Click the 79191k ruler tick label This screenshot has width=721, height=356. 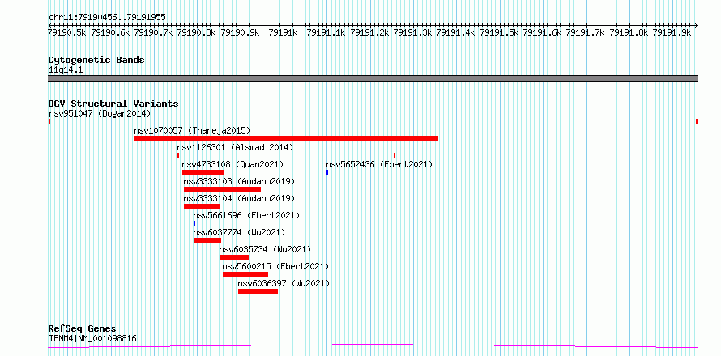point(284,32)
